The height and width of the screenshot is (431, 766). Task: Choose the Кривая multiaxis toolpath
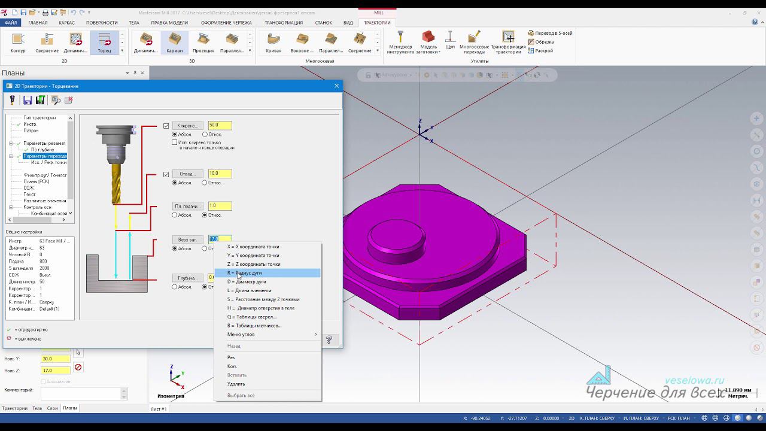[x=273, y=43]
